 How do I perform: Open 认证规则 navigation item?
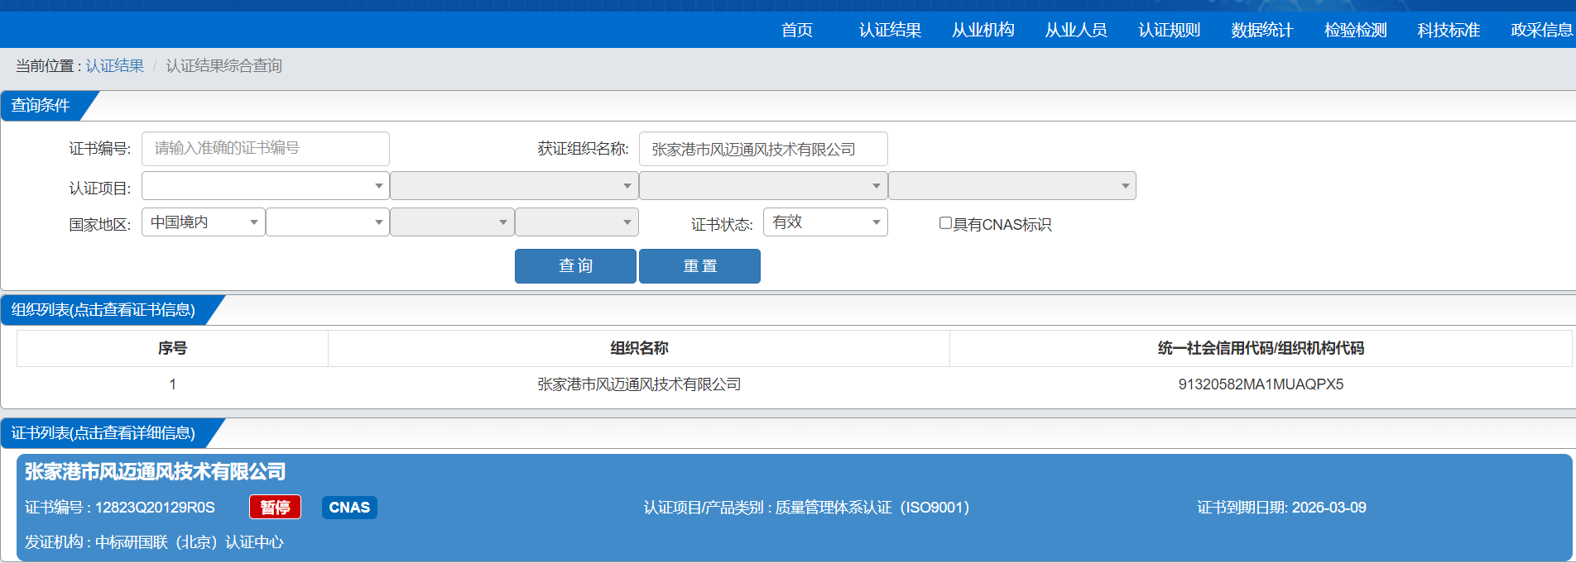point(1169,31)
